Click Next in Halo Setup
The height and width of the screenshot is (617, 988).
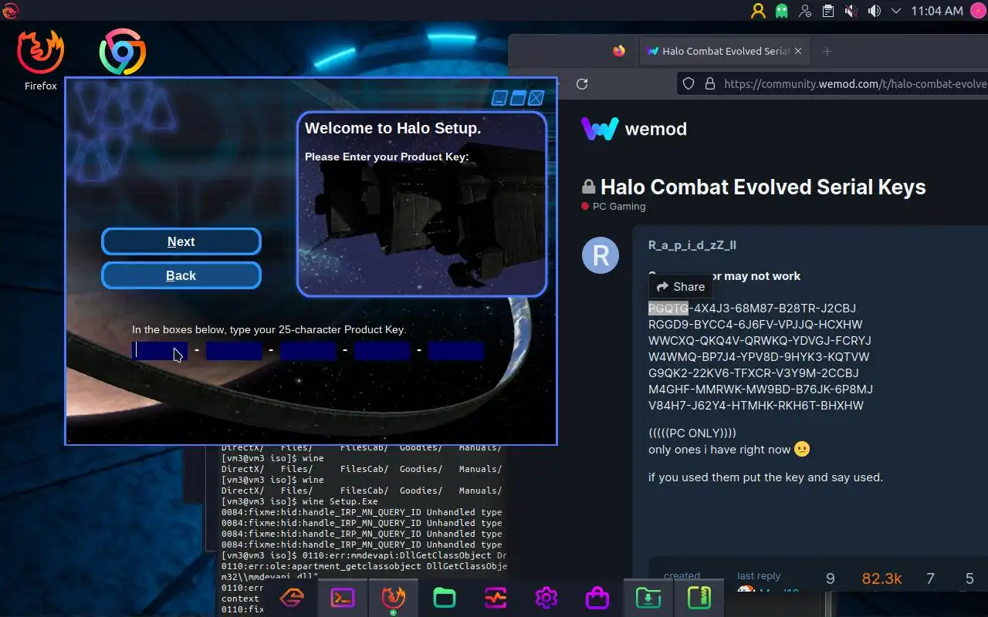coord(181,241)
